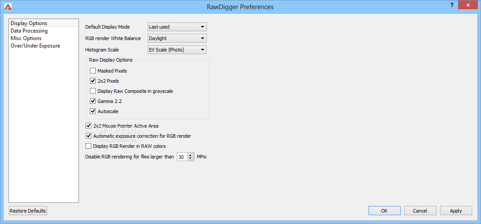The width and height of the screenshot is (481, 224).
Task: Go to Over/Under Exposure settings
Action: pyautogui.click(x=44, y=46)
